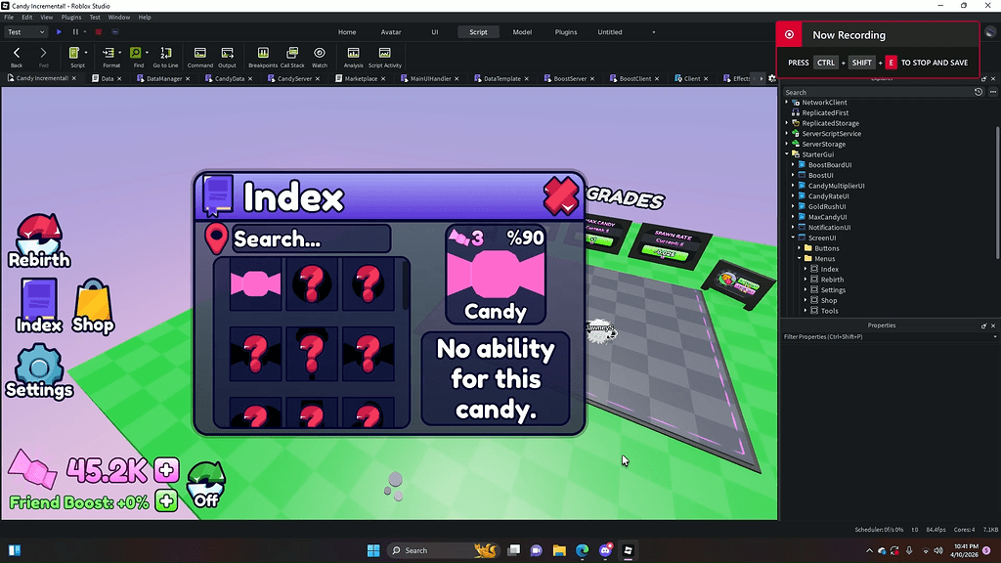Open the Breakpoints panel icon
The width and height of the screenshot is (1001, 563).
[x=263, y=53]
